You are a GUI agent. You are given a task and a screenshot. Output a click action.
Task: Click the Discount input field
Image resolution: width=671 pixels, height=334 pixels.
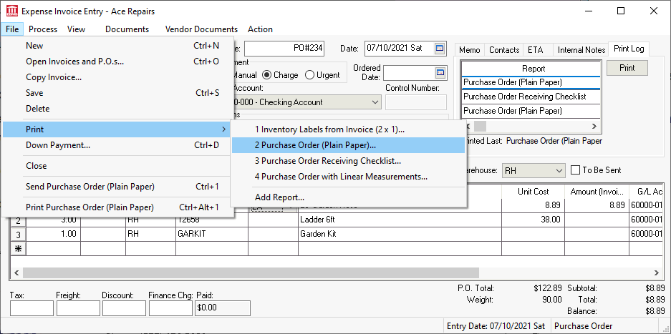124,308
